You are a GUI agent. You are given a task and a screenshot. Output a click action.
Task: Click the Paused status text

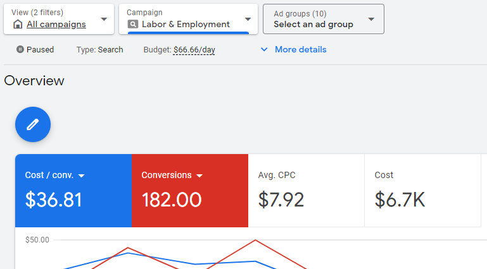tap(40, 49)
